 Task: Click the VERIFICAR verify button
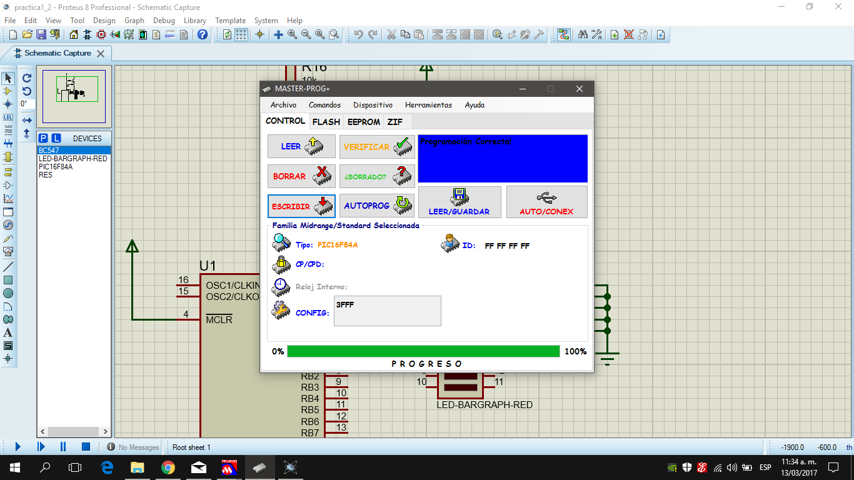377,146
